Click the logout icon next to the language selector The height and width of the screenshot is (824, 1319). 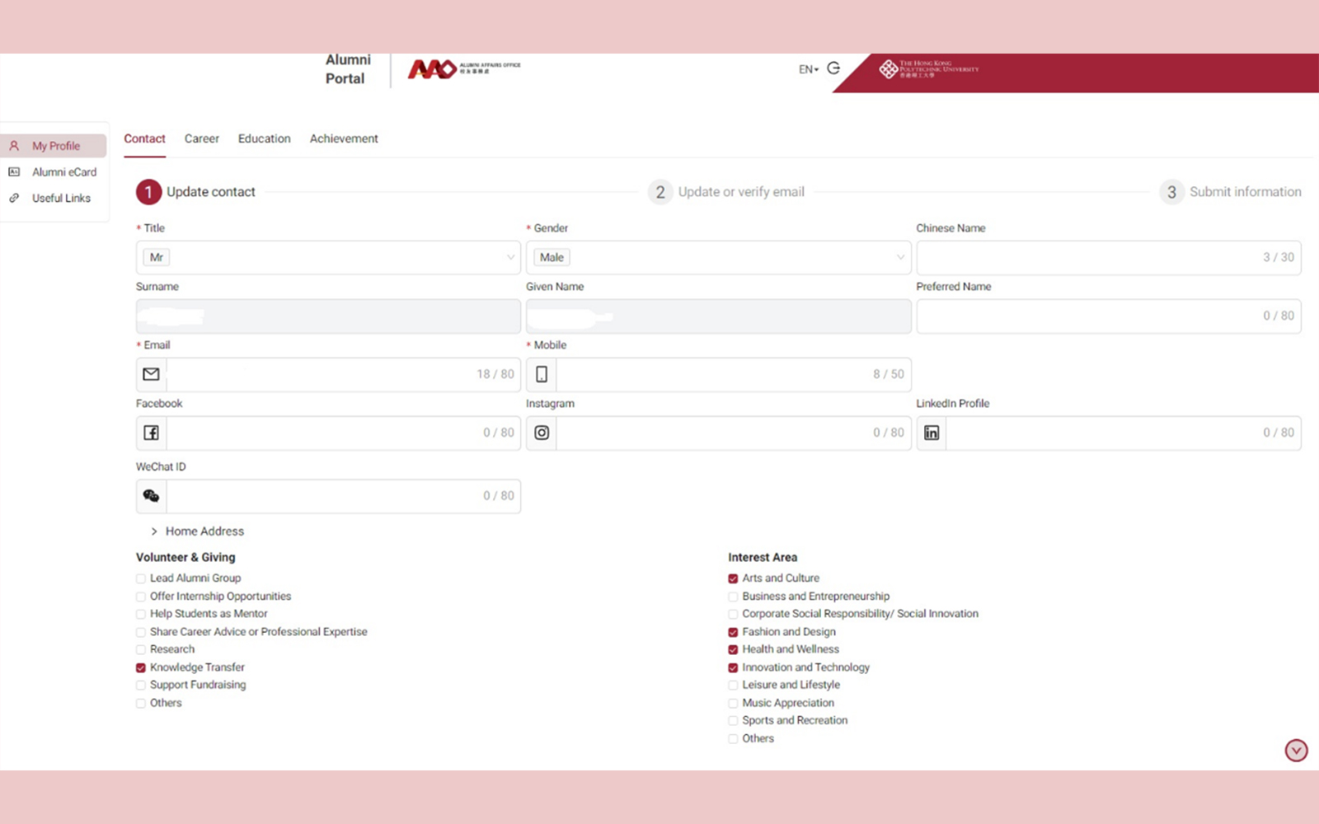[x=833, y=68]
